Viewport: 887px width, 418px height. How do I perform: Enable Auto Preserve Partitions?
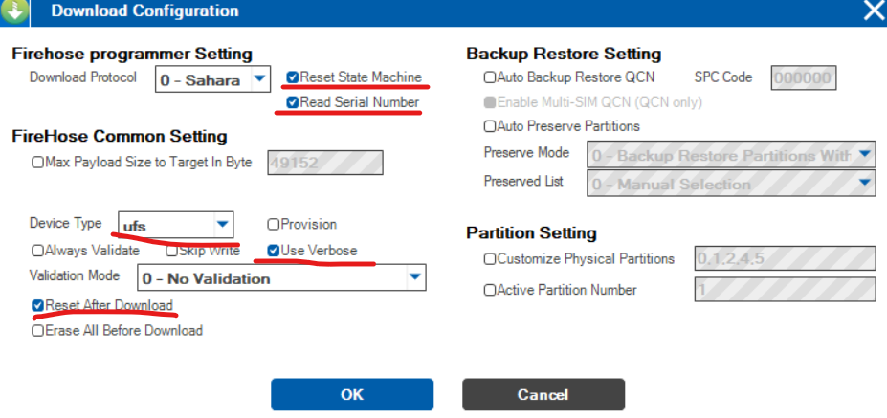tap(490, 126)
